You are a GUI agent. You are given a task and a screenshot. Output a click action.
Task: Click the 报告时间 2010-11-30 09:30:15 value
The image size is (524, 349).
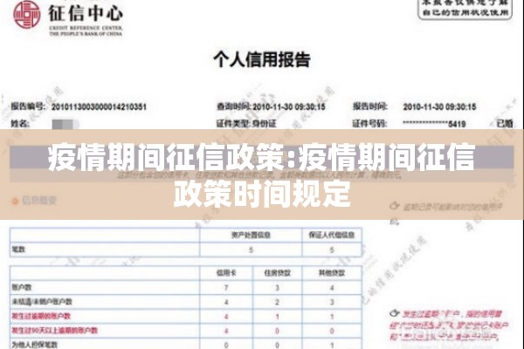(439, 106)
